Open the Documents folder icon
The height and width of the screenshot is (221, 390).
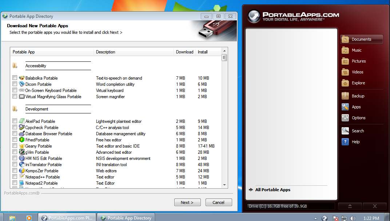pos(345,39)
